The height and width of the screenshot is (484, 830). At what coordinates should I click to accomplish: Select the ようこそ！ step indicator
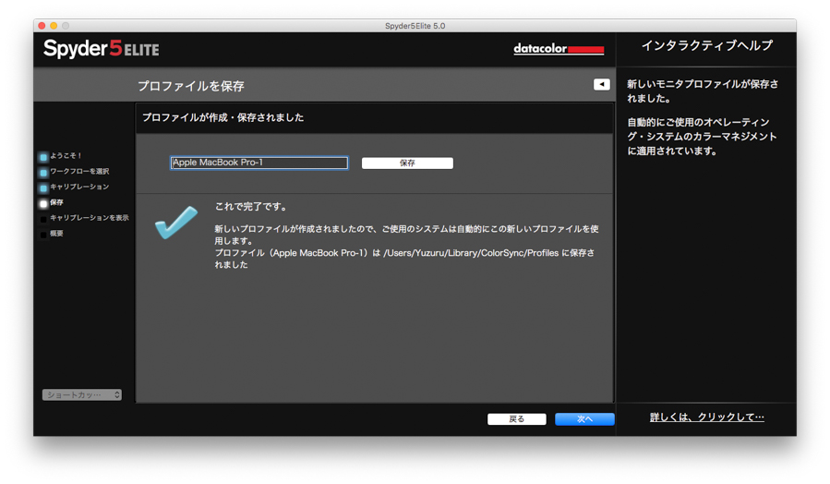click(x=60, y=156)
